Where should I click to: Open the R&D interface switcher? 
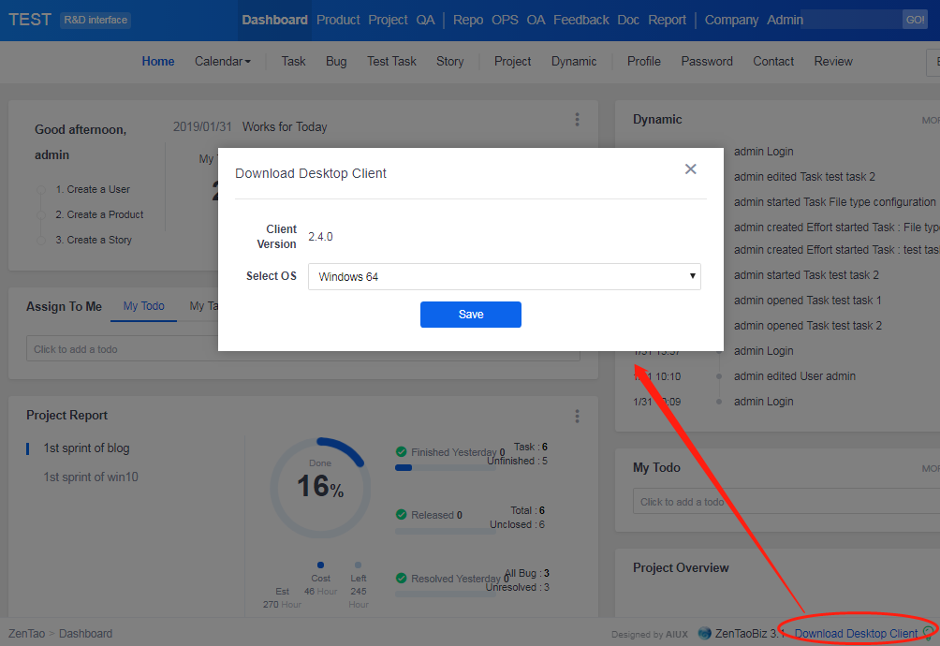pos(95,20)
